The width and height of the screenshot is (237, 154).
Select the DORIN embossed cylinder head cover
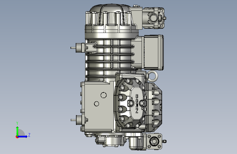pos(136,103)
